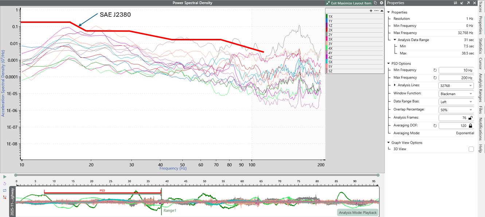Image resolution: width=485 pixels, height=217 pixels.
Task: Toggle the lock on Analysis Frames
Action: (x=470, y=118)
